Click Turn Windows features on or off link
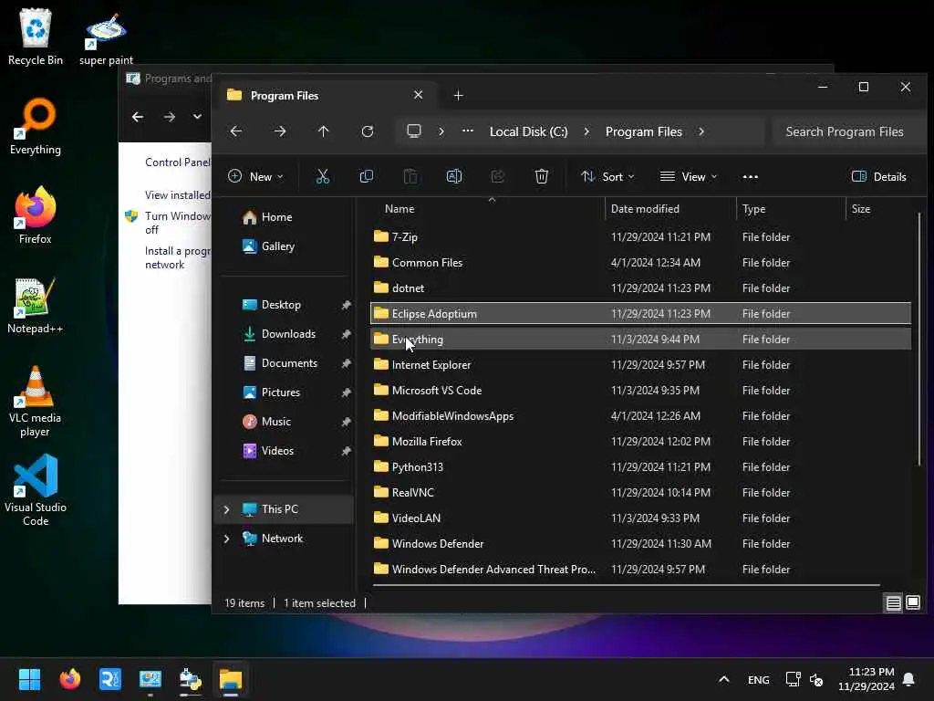Screen dimensions: 934x701 coord(177,223)
